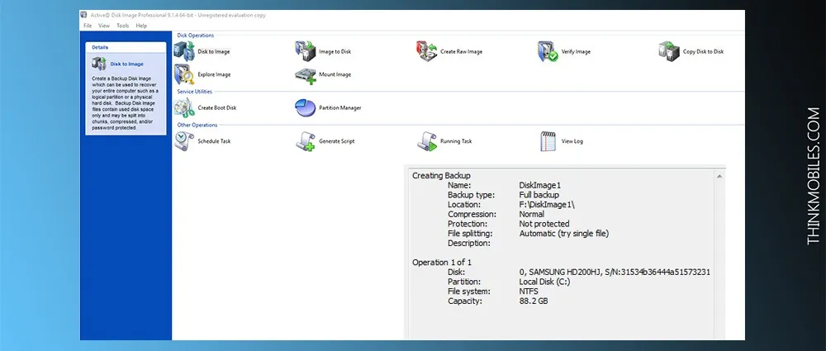Click the Generate Script label
Image resolution: width=826 pixels, height=351 pixels.
coord(337,141)
